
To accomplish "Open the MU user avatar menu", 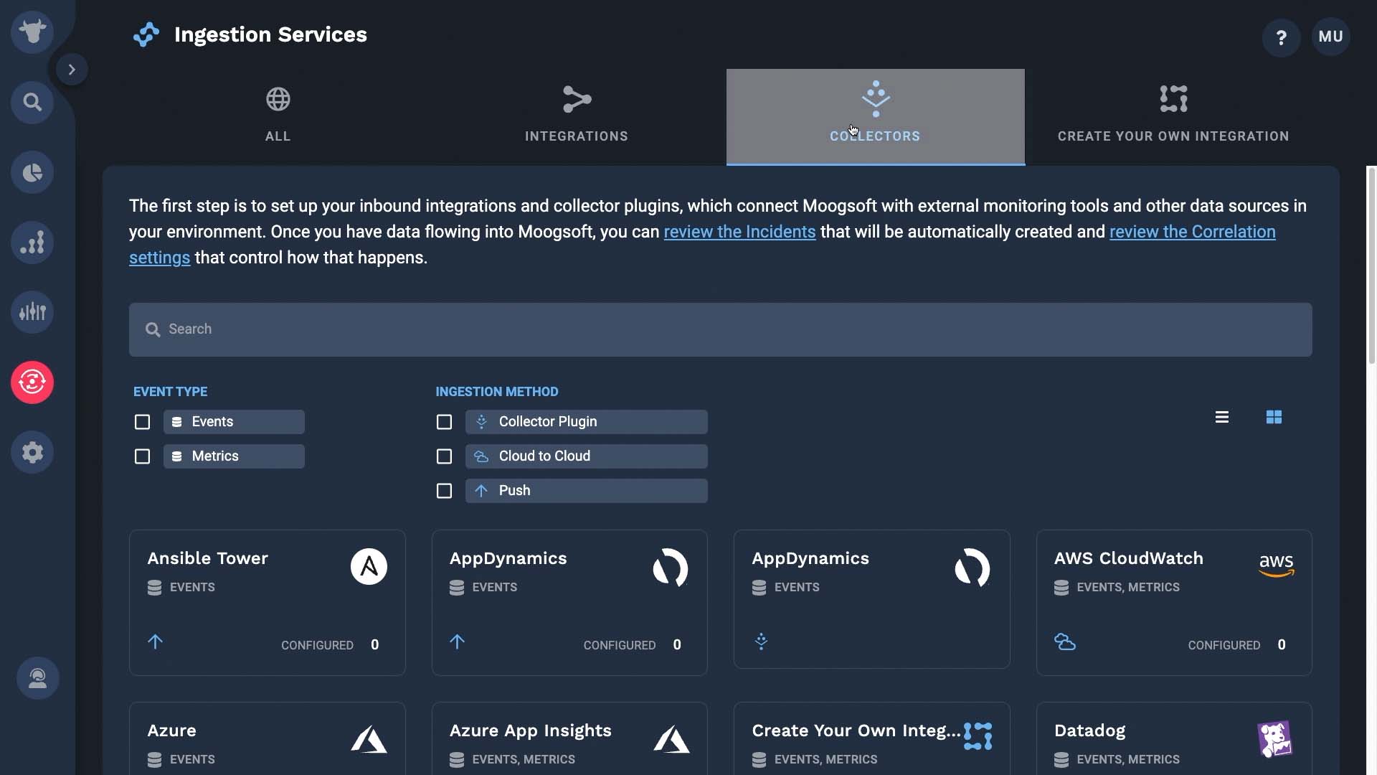I will [1330, 37].
